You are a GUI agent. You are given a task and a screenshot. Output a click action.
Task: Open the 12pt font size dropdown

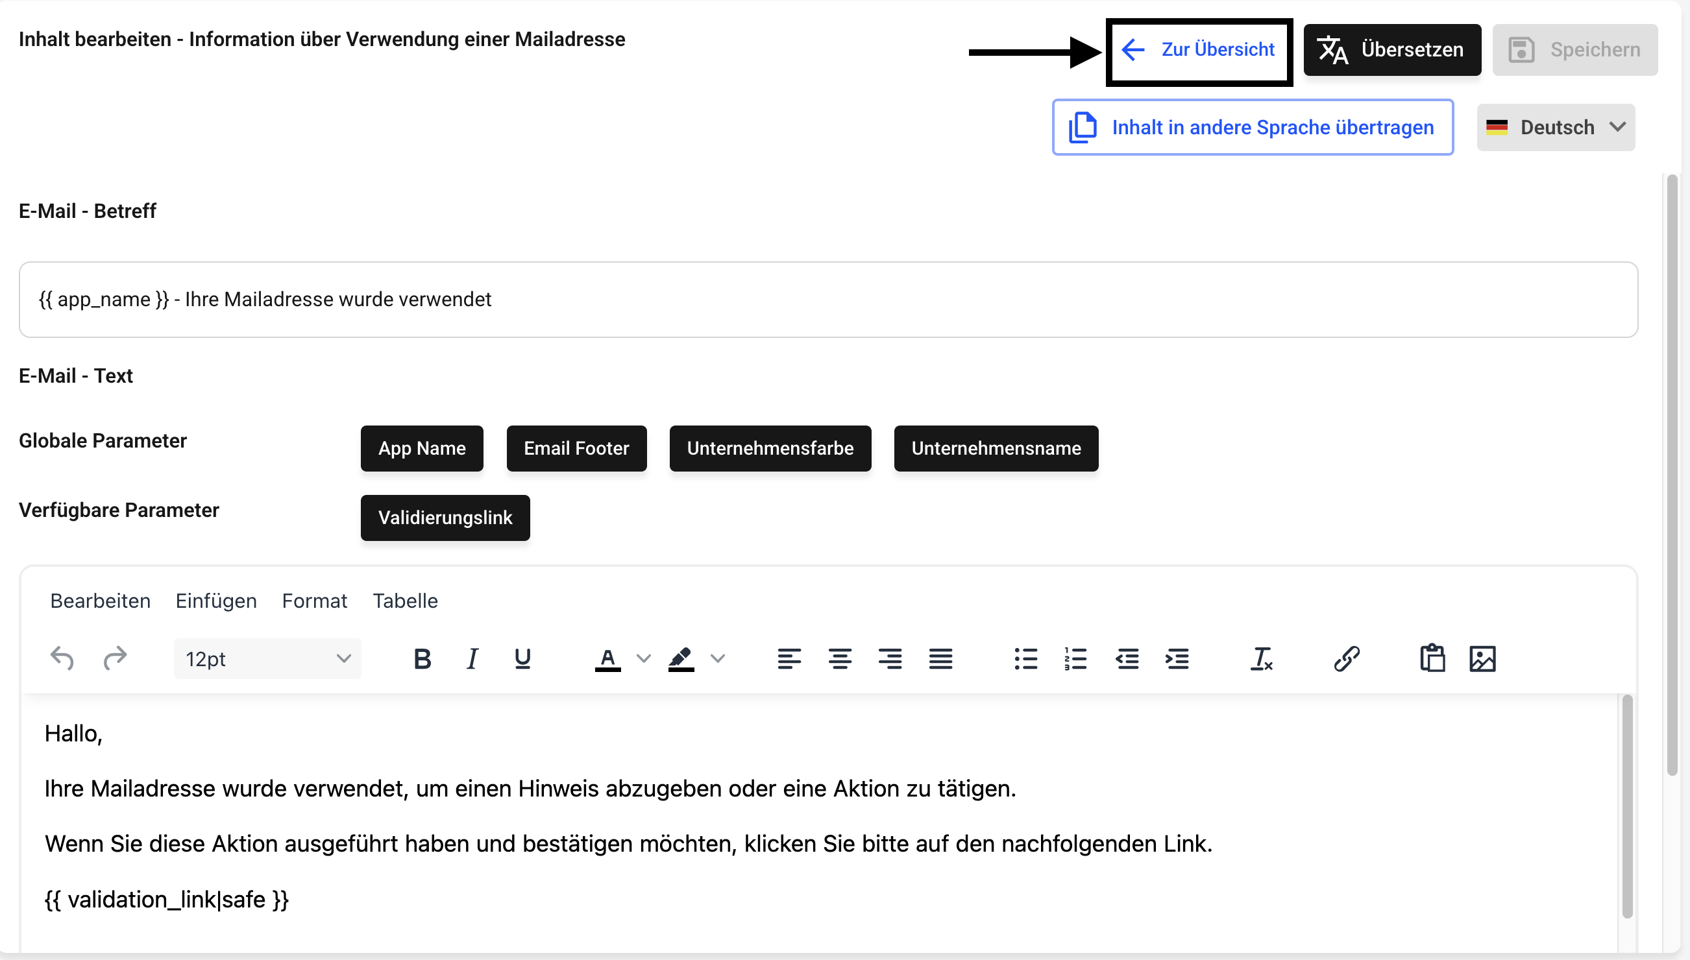[x=267, y=658]
